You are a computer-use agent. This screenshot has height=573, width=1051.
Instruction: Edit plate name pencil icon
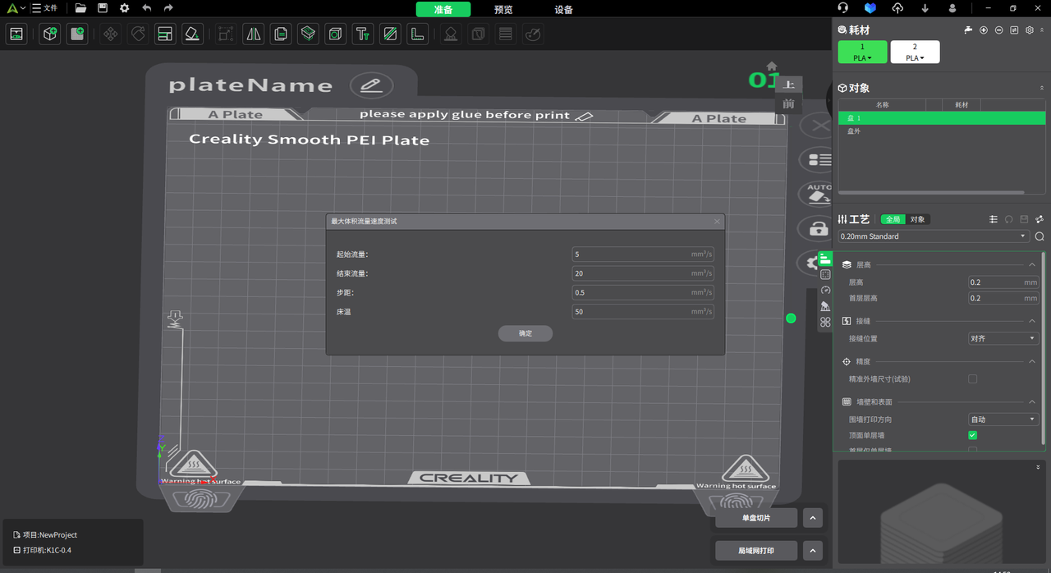point(371,85)
